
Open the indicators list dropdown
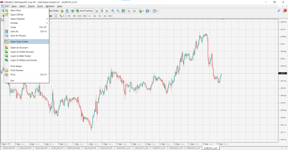pos(141,11)
